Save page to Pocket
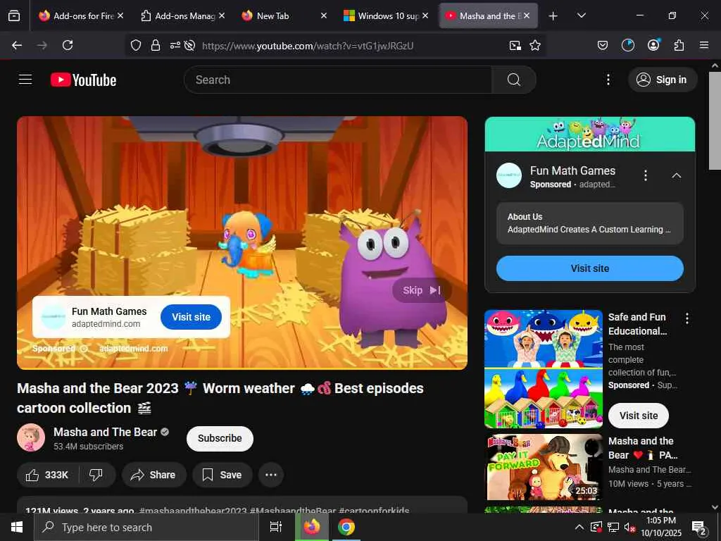Screen dimensions: 721x541 [603, 45]
